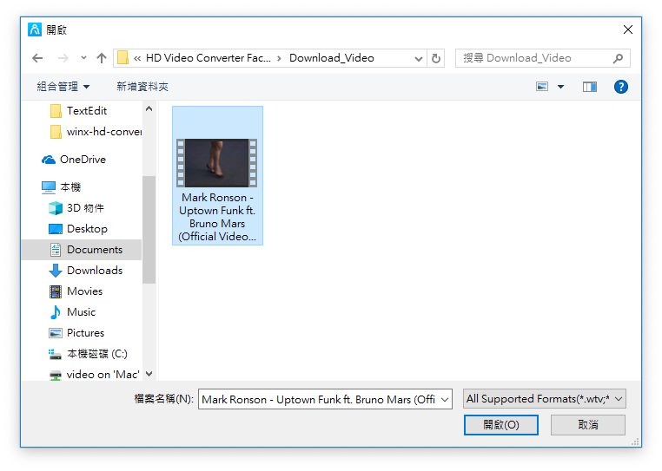Open video on 'Mac' network drive
Image resolution: width=662 pixels, height=471 pixels.
103,374
